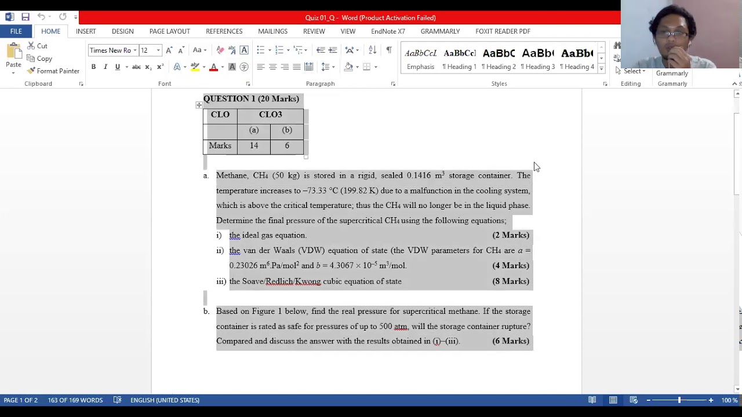The image size is (742, 417).
Task: Toggle Italic formatting
Action: [106, 67]
